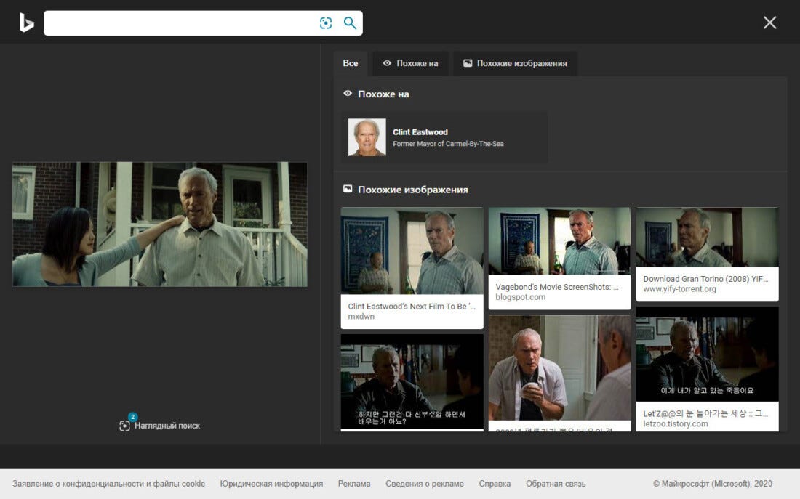Open Сведения о рекламе footer link
Image resolution: width=800 pixels, height=499 pixels.
[x=425, y=484]
